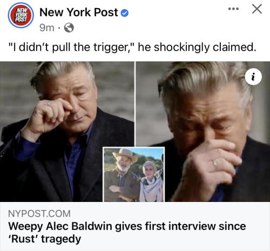Close the post with the X icon
This screenshot has width=270, height=251.
point(257,9)
